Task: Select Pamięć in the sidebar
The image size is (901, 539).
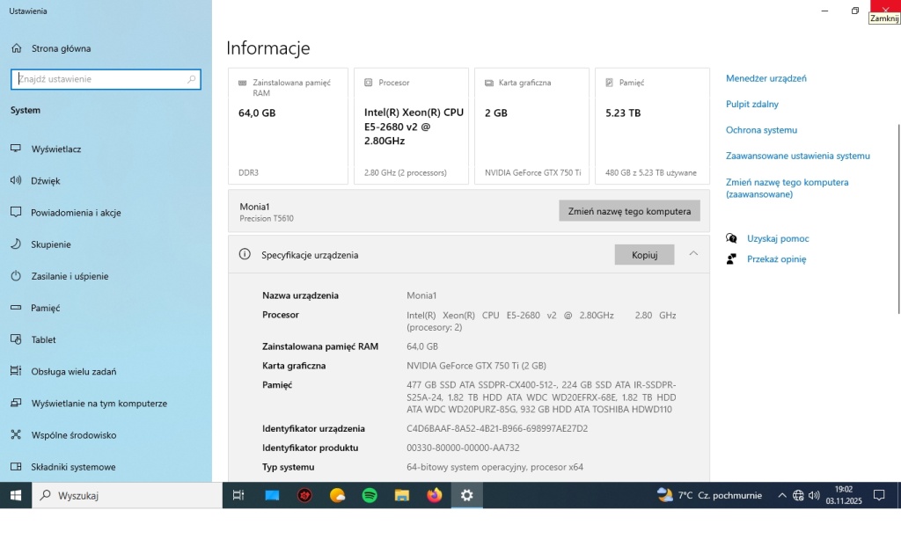Action: 45,308
